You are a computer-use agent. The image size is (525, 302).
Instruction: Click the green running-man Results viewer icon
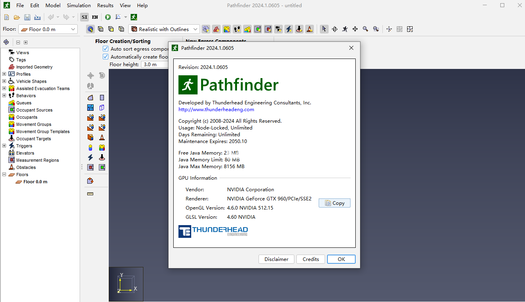tap(134, 17)
